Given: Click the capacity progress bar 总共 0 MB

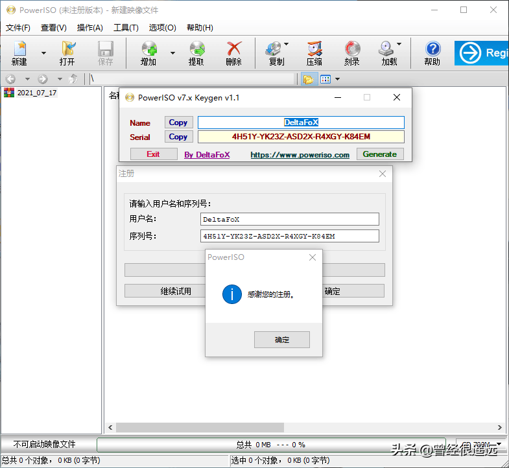Looking at the screenshot, I should tap(271, 445).
